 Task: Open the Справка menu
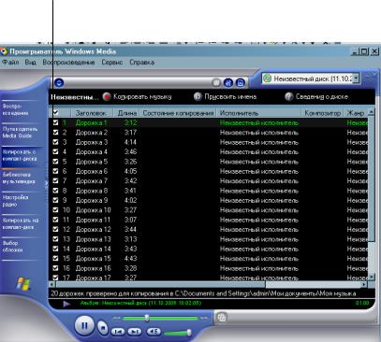tap(142, 63)
